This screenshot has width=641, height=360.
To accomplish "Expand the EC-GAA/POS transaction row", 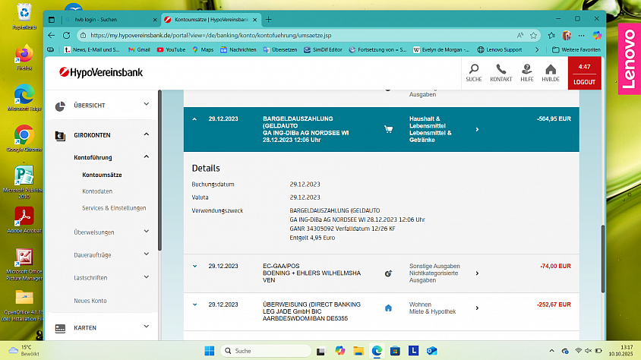I will [194, 266].
